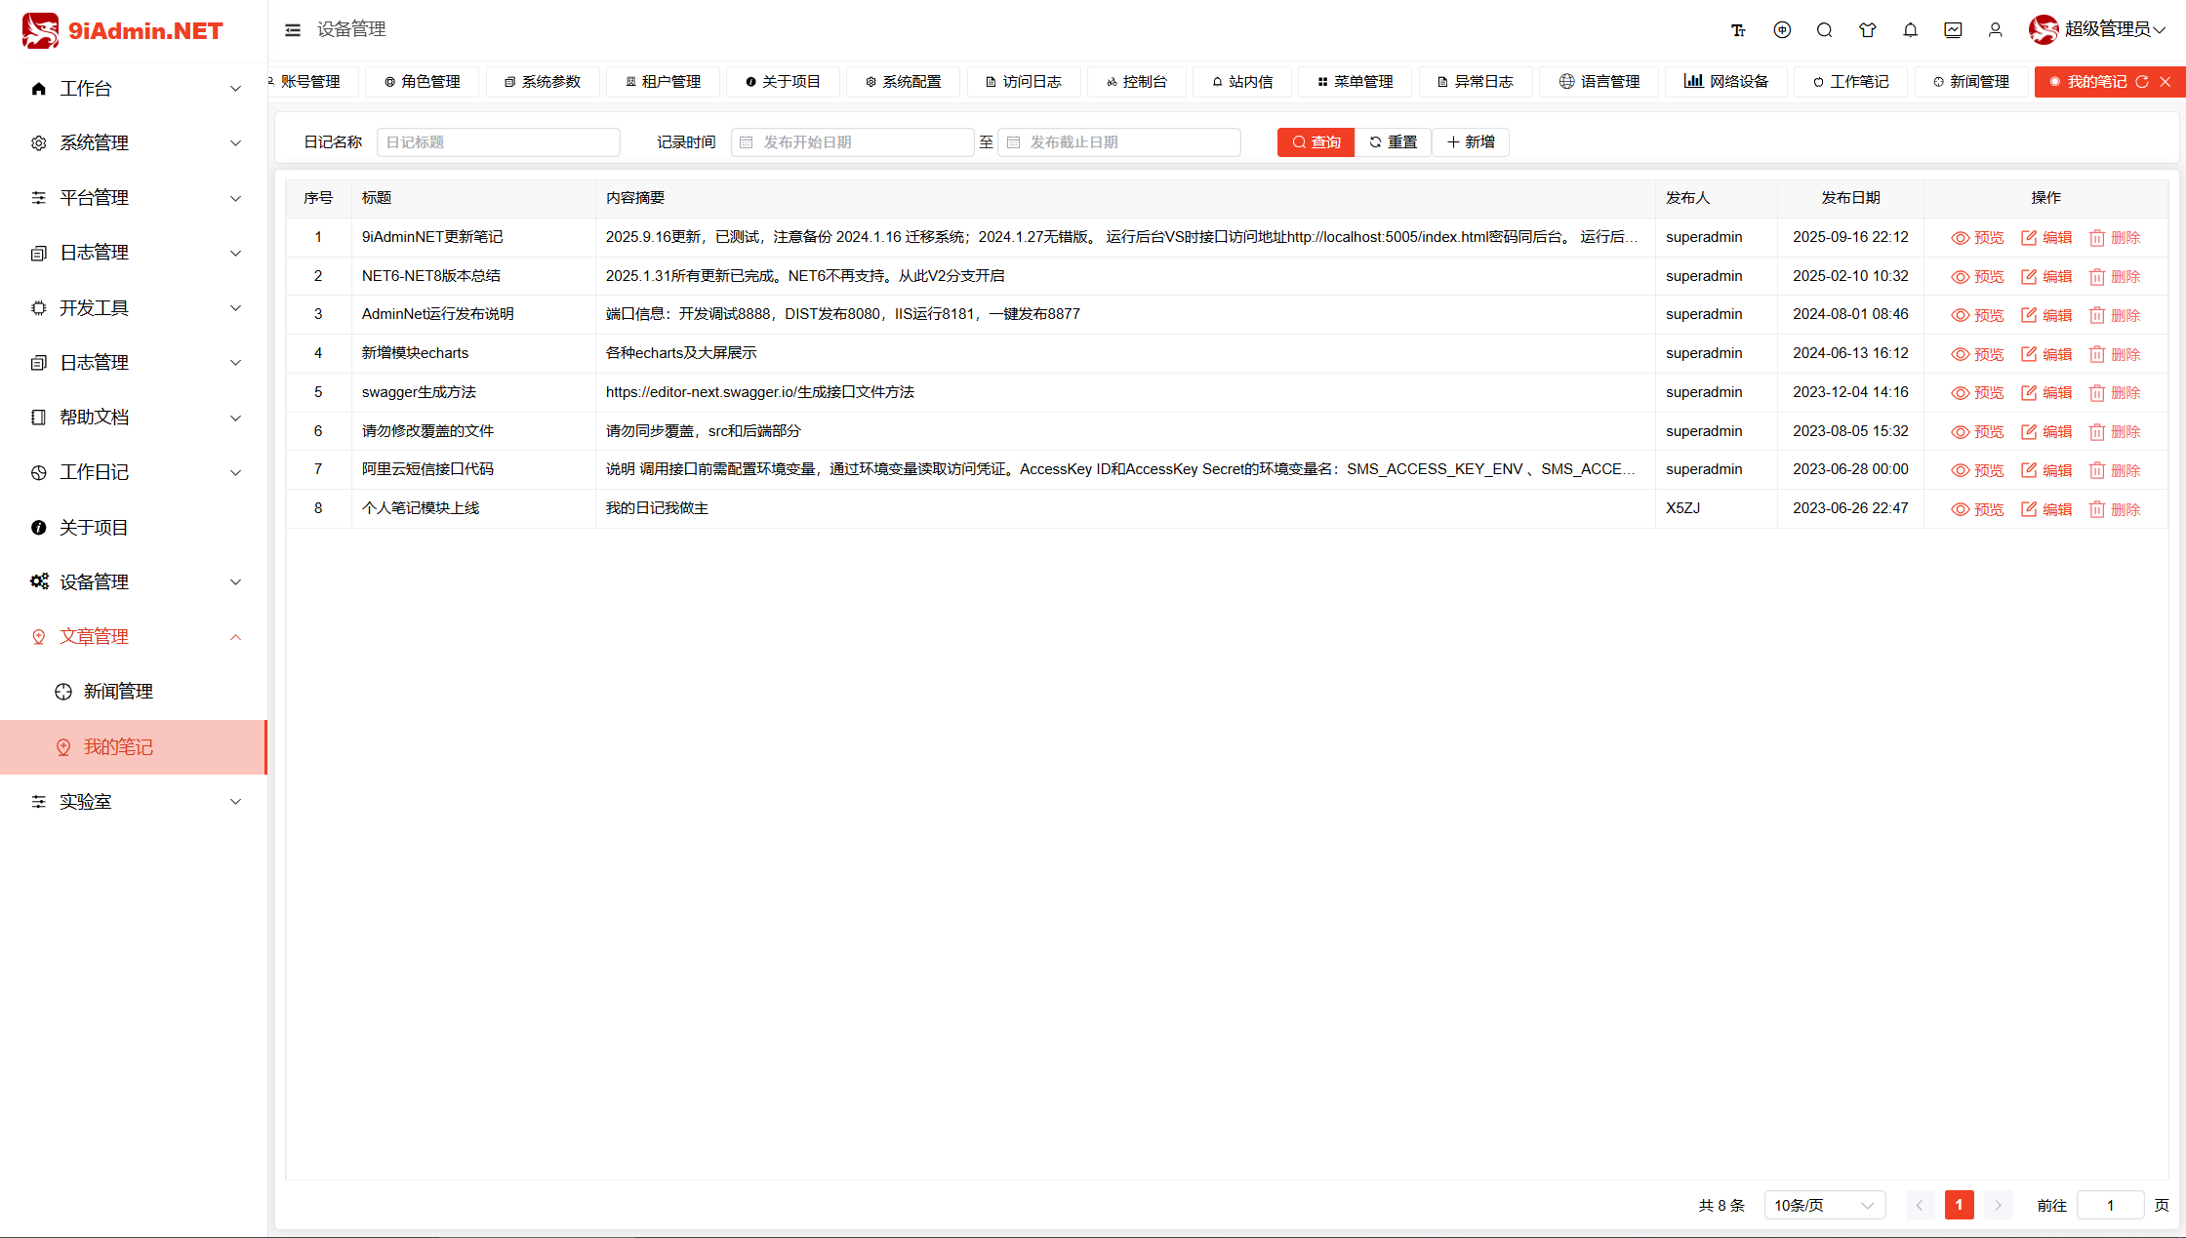Open global search with the magnifier icon
This screenshot has height=1238, width=2186.
(x=1825, y=30)
